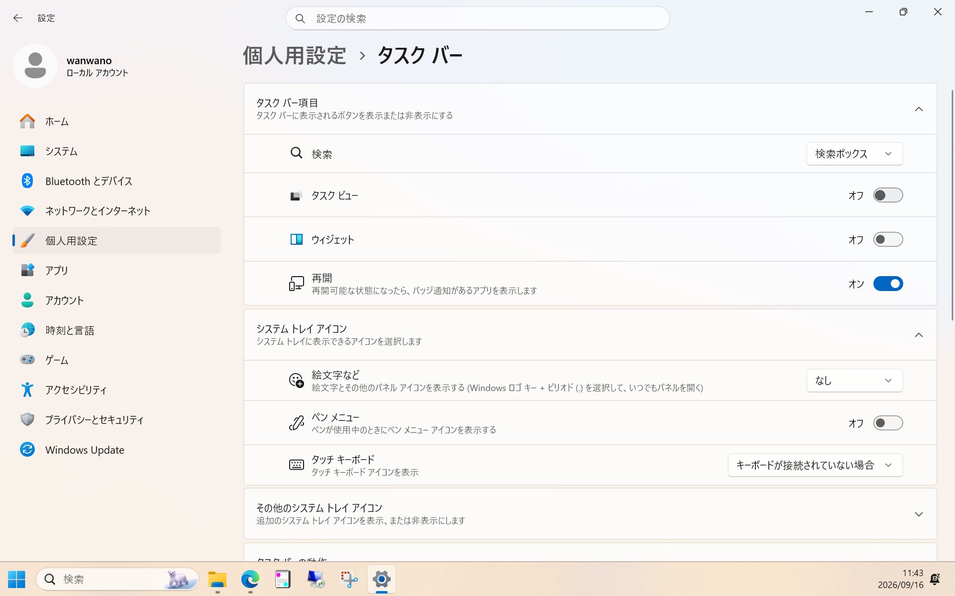
Task: Click the taskbar 検索 search box
Action: 117,579
